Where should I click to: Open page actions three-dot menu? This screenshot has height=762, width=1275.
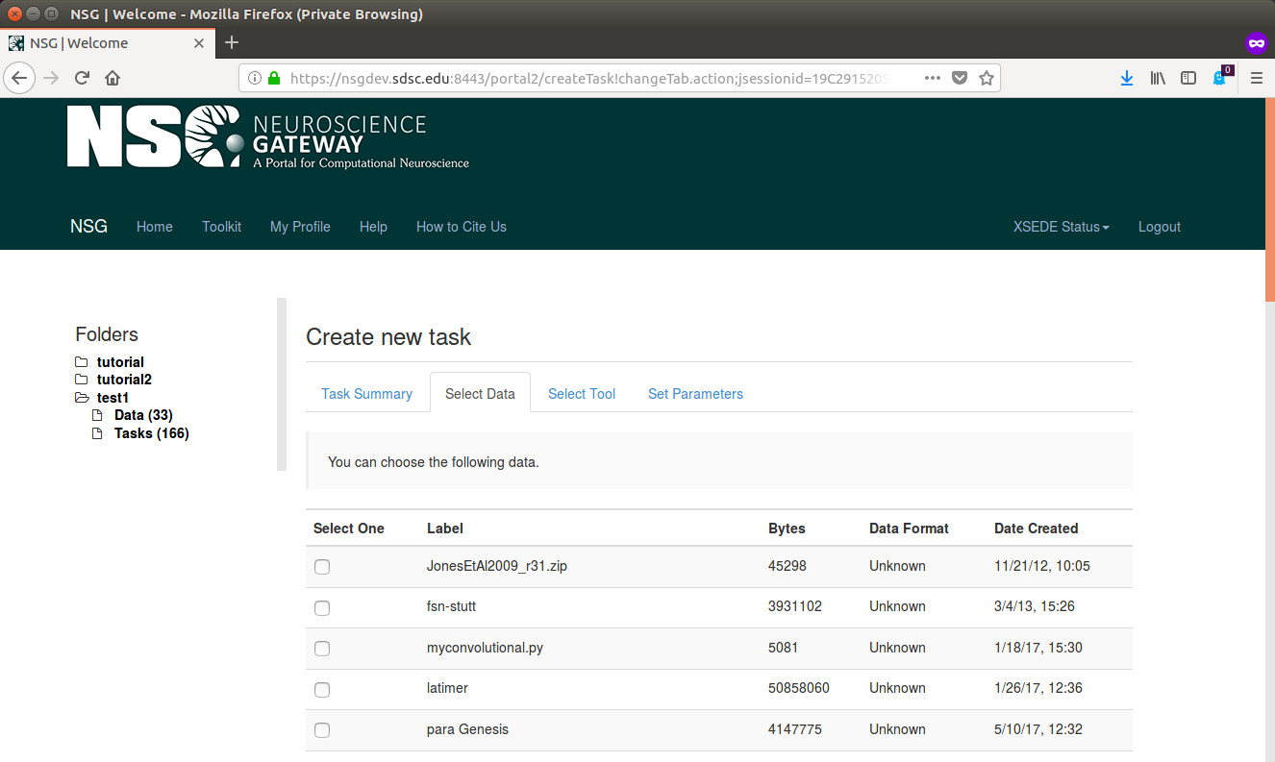[x=932, y=78]
